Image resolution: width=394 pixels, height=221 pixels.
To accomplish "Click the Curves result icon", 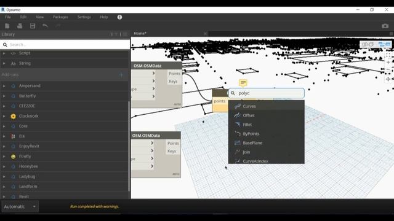I will pos(238,106).
